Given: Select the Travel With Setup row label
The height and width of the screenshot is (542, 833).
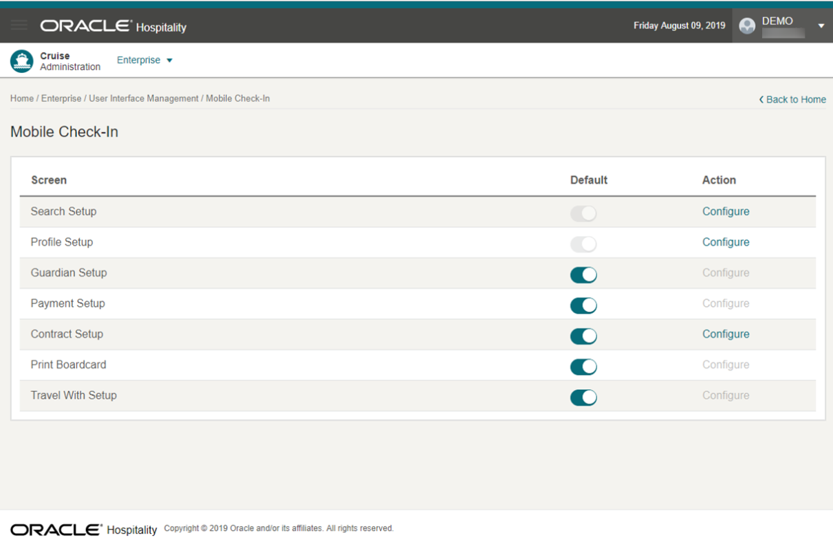Looking at the screenshot, I should [74, 395].
